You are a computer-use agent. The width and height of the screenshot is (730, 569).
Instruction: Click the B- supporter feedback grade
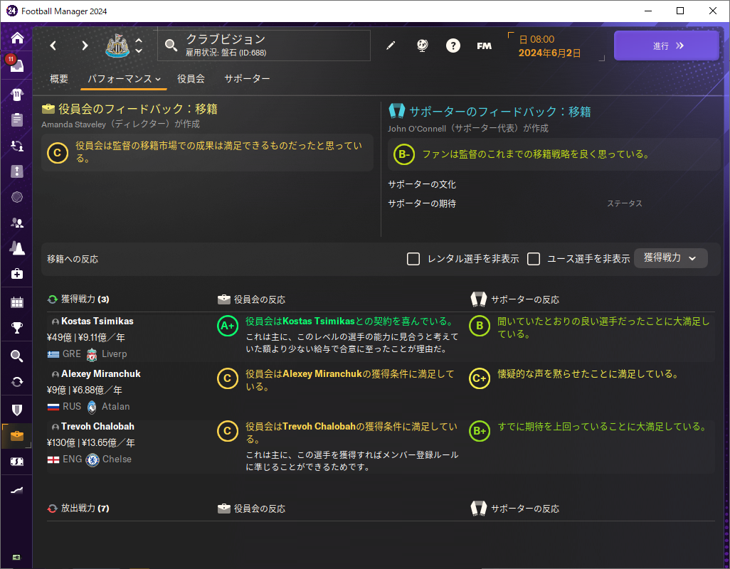click(404, 154)
